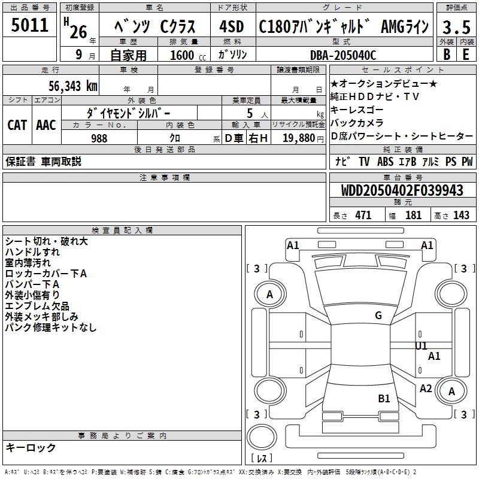This screenshot has height=479, width=479.
Task: Click lot number 5011
Action: click(29, 25)
